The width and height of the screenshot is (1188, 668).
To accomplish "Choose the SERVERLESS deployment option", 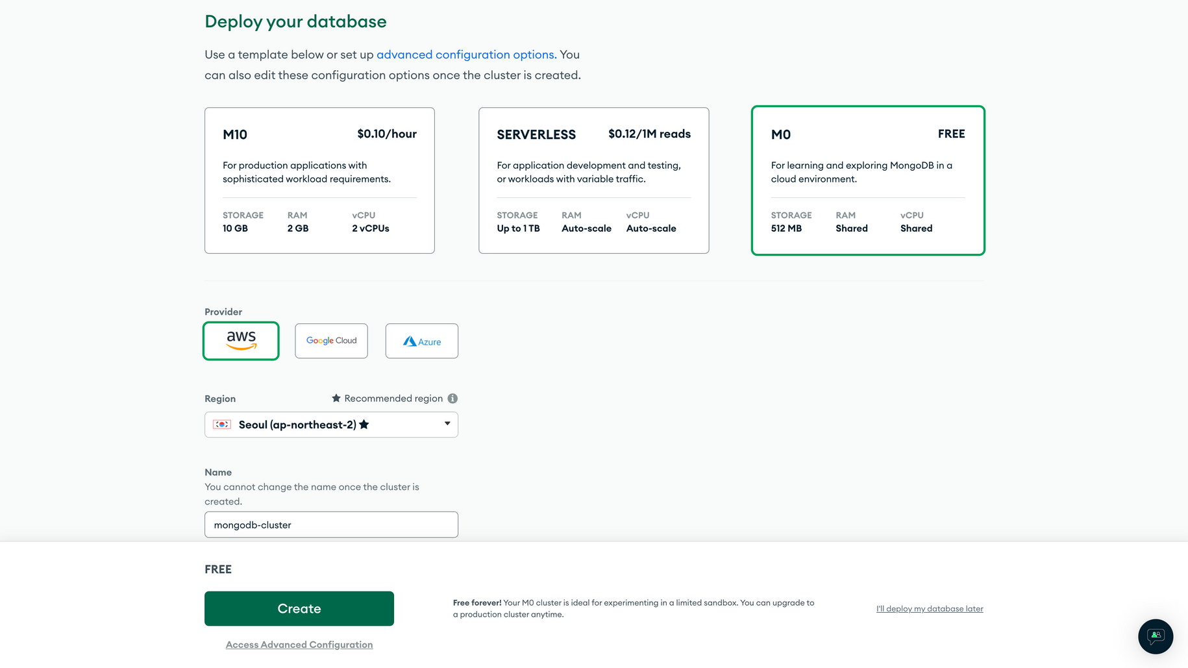I will pos(593,180).
